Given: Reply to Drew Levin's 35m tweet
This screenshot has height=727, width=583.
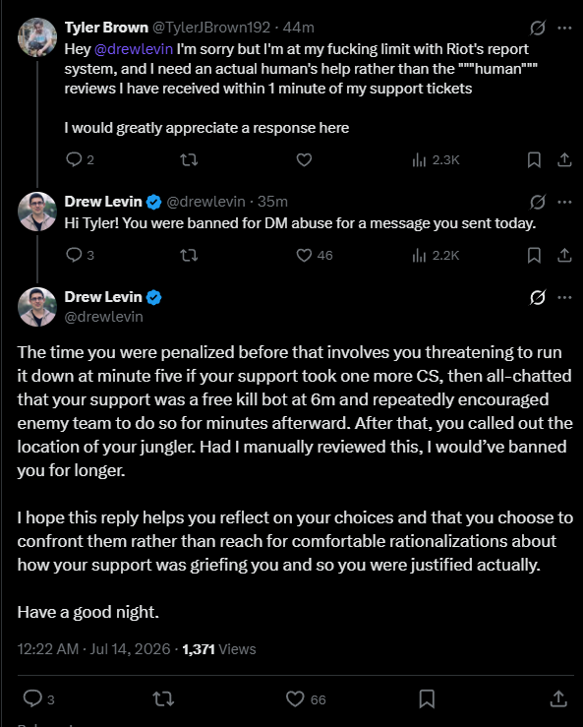Looking at the screenshot, I should 74,255.
